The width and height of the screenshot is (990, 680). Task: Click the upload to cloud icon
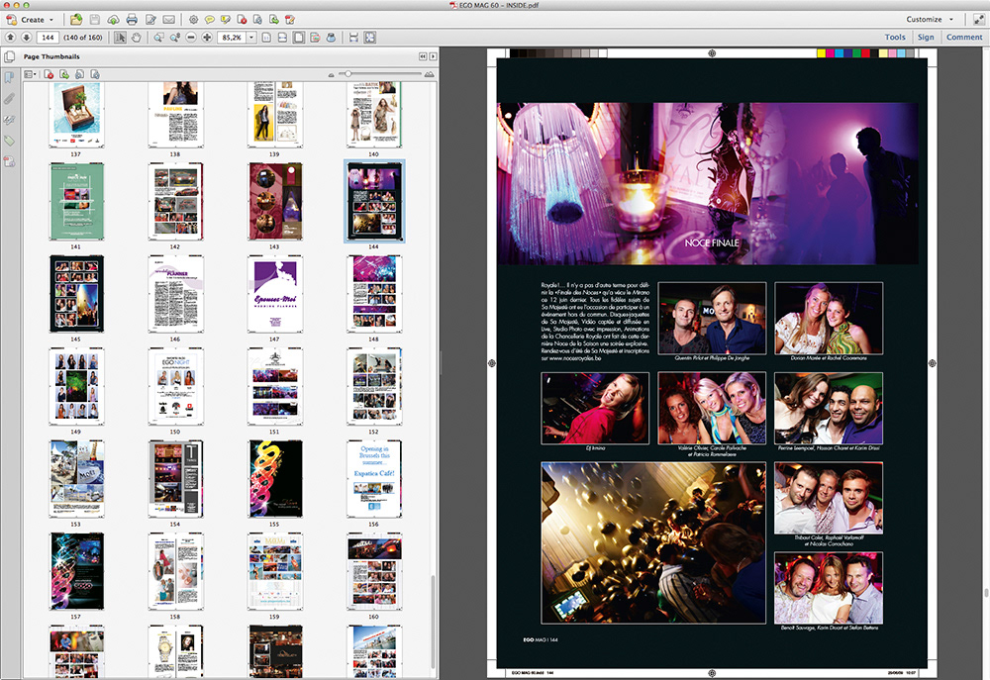pos(113,20)
